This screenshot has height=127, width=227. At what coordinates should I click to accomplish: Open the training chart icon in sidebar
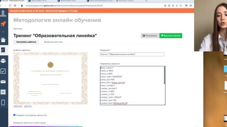pyautogui.click(x=3, y=50)
